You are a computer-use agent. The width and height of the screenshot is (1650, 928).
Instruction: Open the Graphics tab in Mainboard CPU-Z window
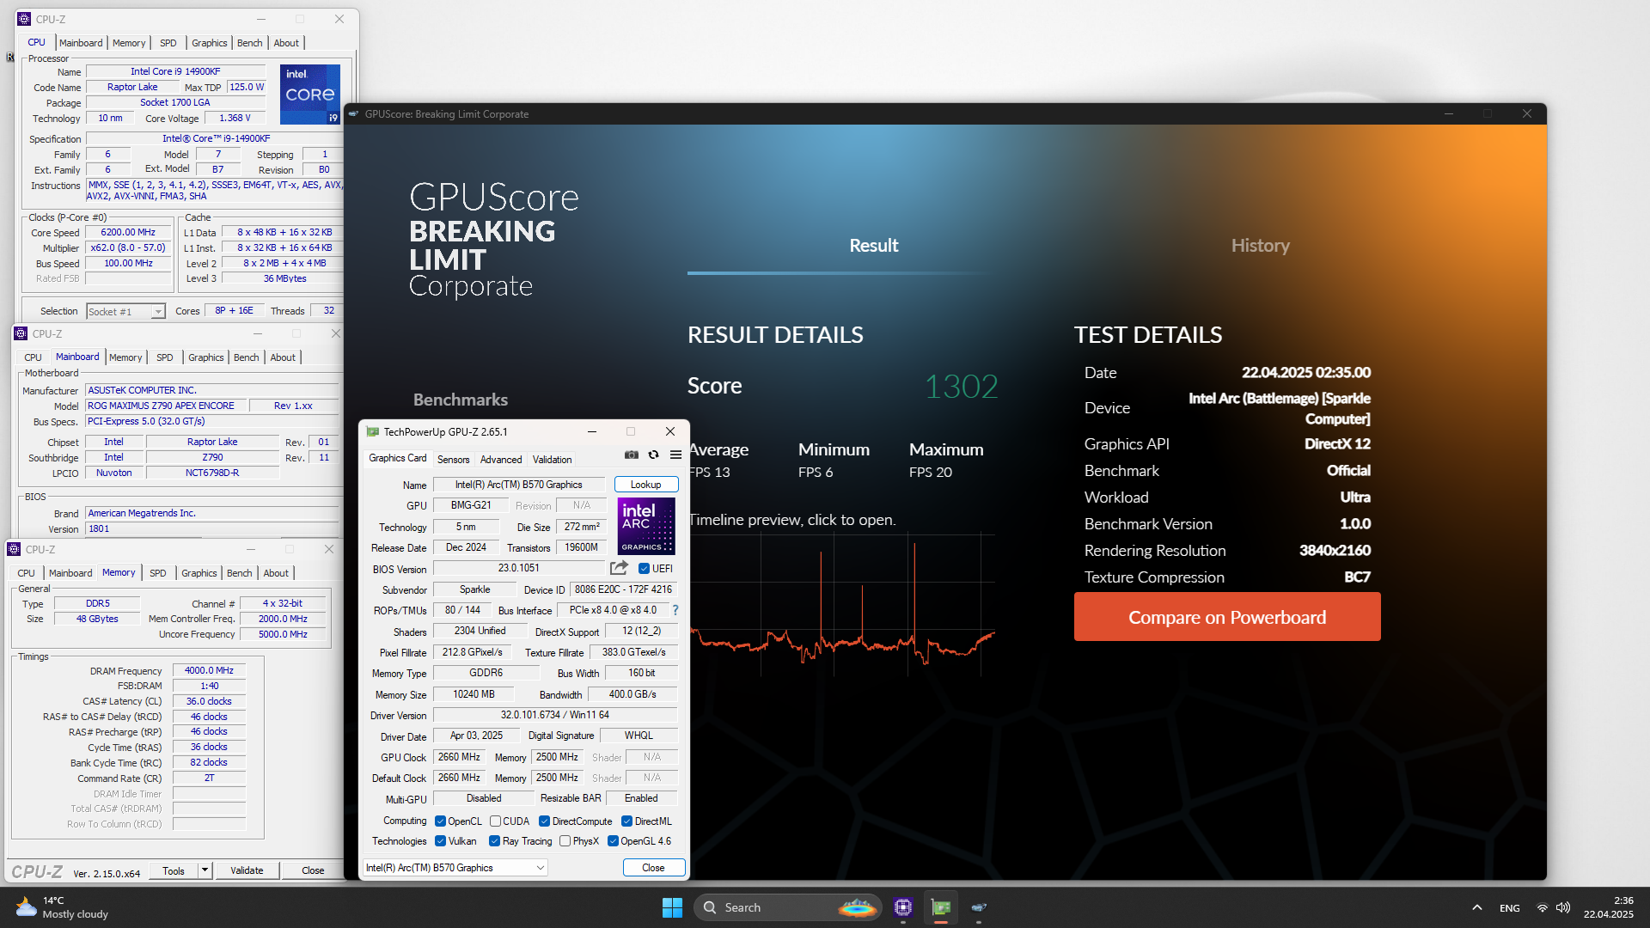point(206,357)
